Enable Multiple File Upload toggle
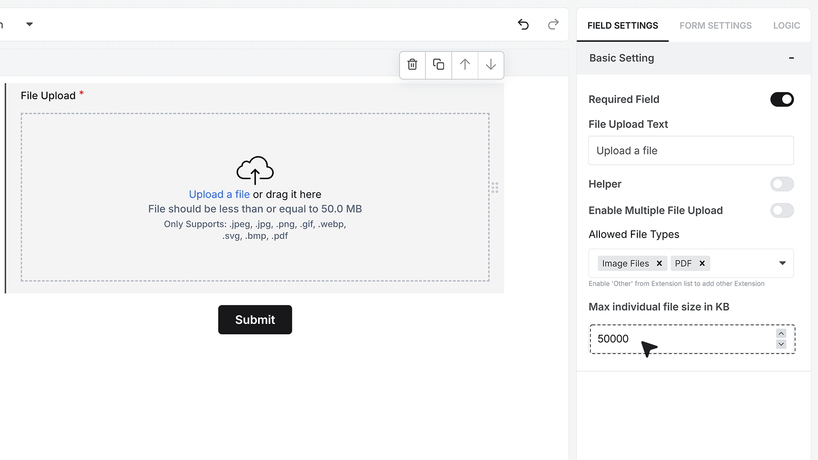Image resolution: width=818 pixels, height=460 pixels. pyautogui.click(x=782, y=210)
